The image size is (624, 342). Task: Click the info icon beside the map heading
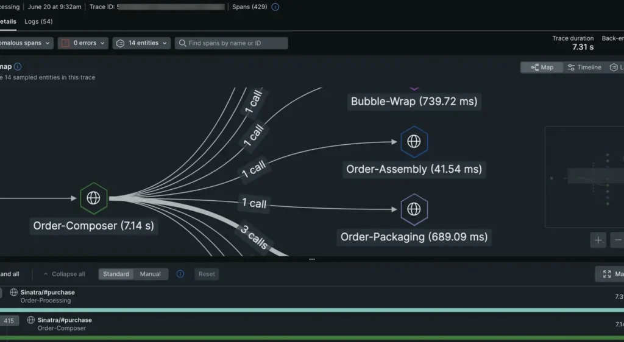18,67
